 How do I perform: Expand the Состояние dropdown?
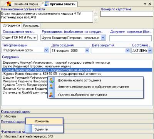[x=150, y=51]
